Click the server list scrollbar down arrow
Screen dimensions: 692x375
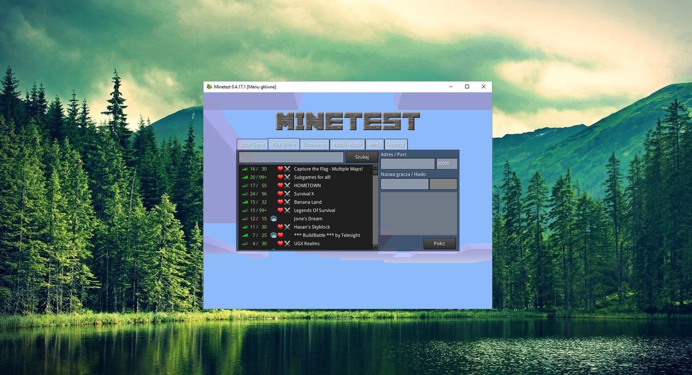(x=375, y=247)
